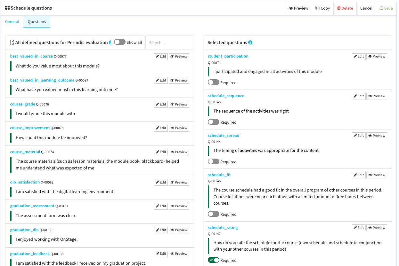The image size is (399, 266).
Task: Edit the course_improvement question
Action: click(x=161, y=128)
